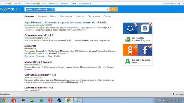Click the green news scroll icon
This screenshot has width=184, height=103.
(128, 39)
